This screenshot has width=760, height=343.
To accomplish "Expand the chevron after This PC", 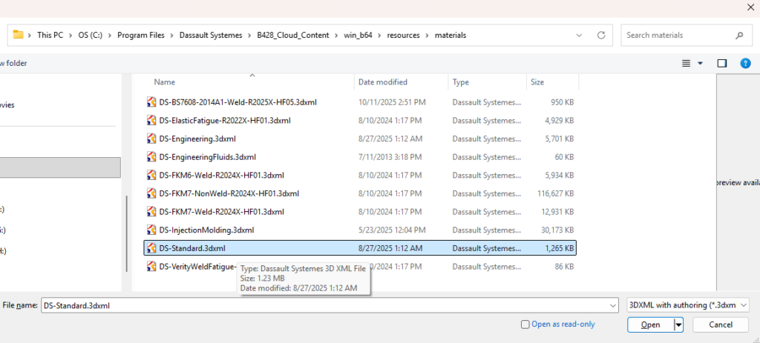I will pyautogui.click(x=71, y=36).
